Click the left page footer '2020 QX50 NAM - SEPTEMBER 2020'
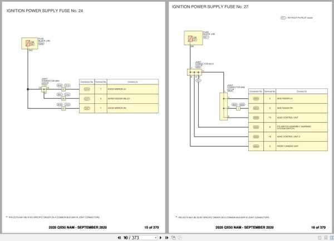 pos(78,228)
